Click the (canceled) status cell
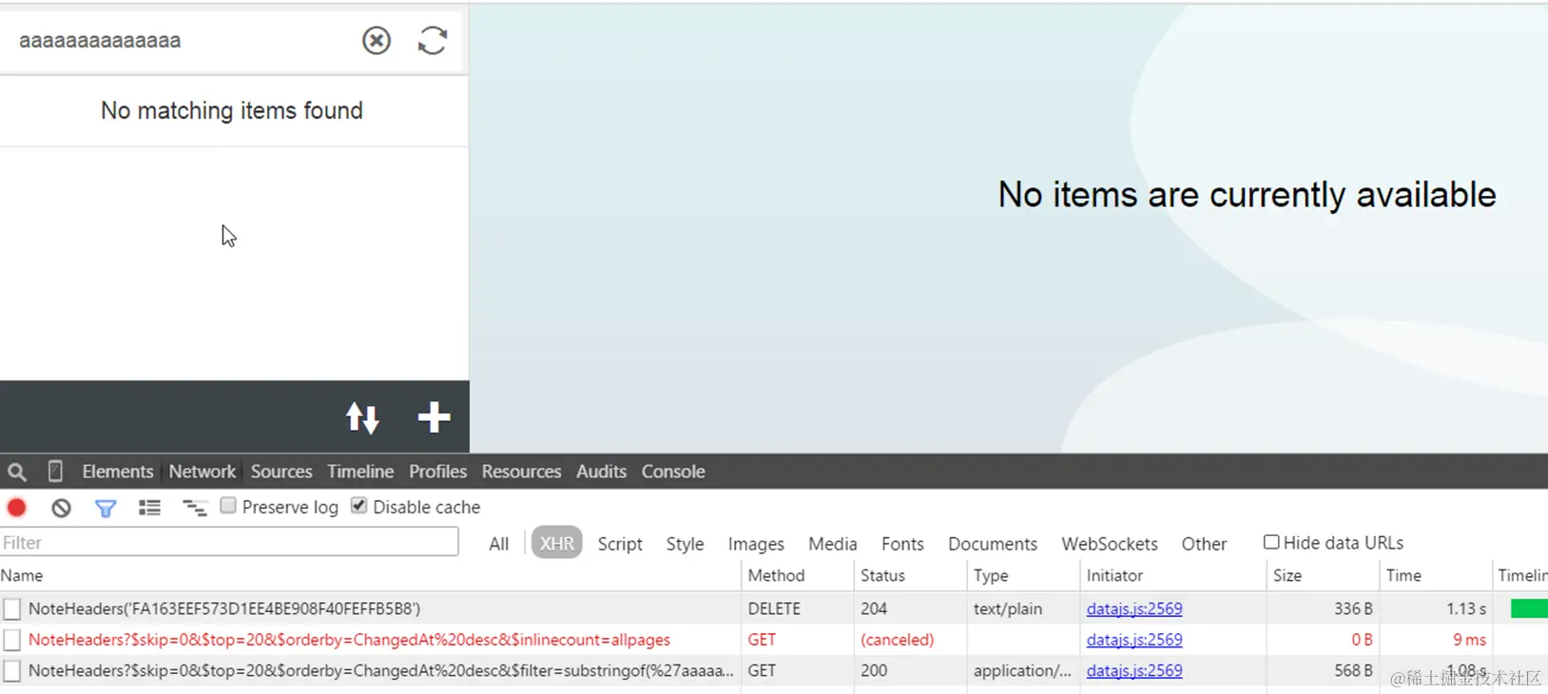 click(897, 640)
